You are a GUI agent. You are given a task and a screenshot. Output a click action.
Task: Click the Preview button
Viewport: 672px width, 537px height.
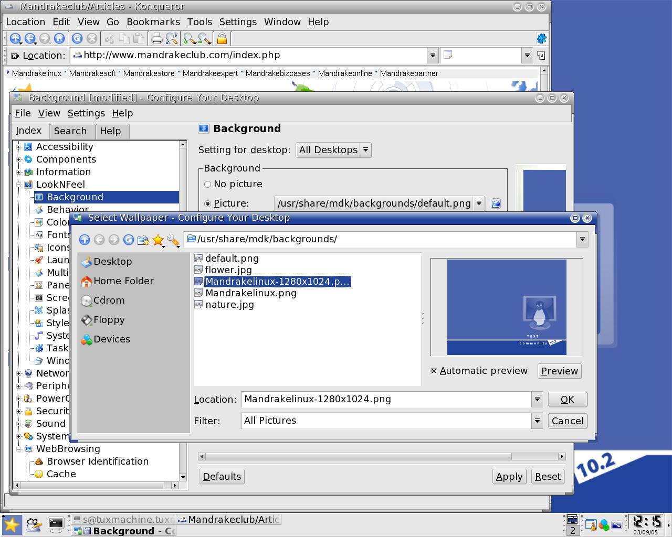(x=560, y=371)
